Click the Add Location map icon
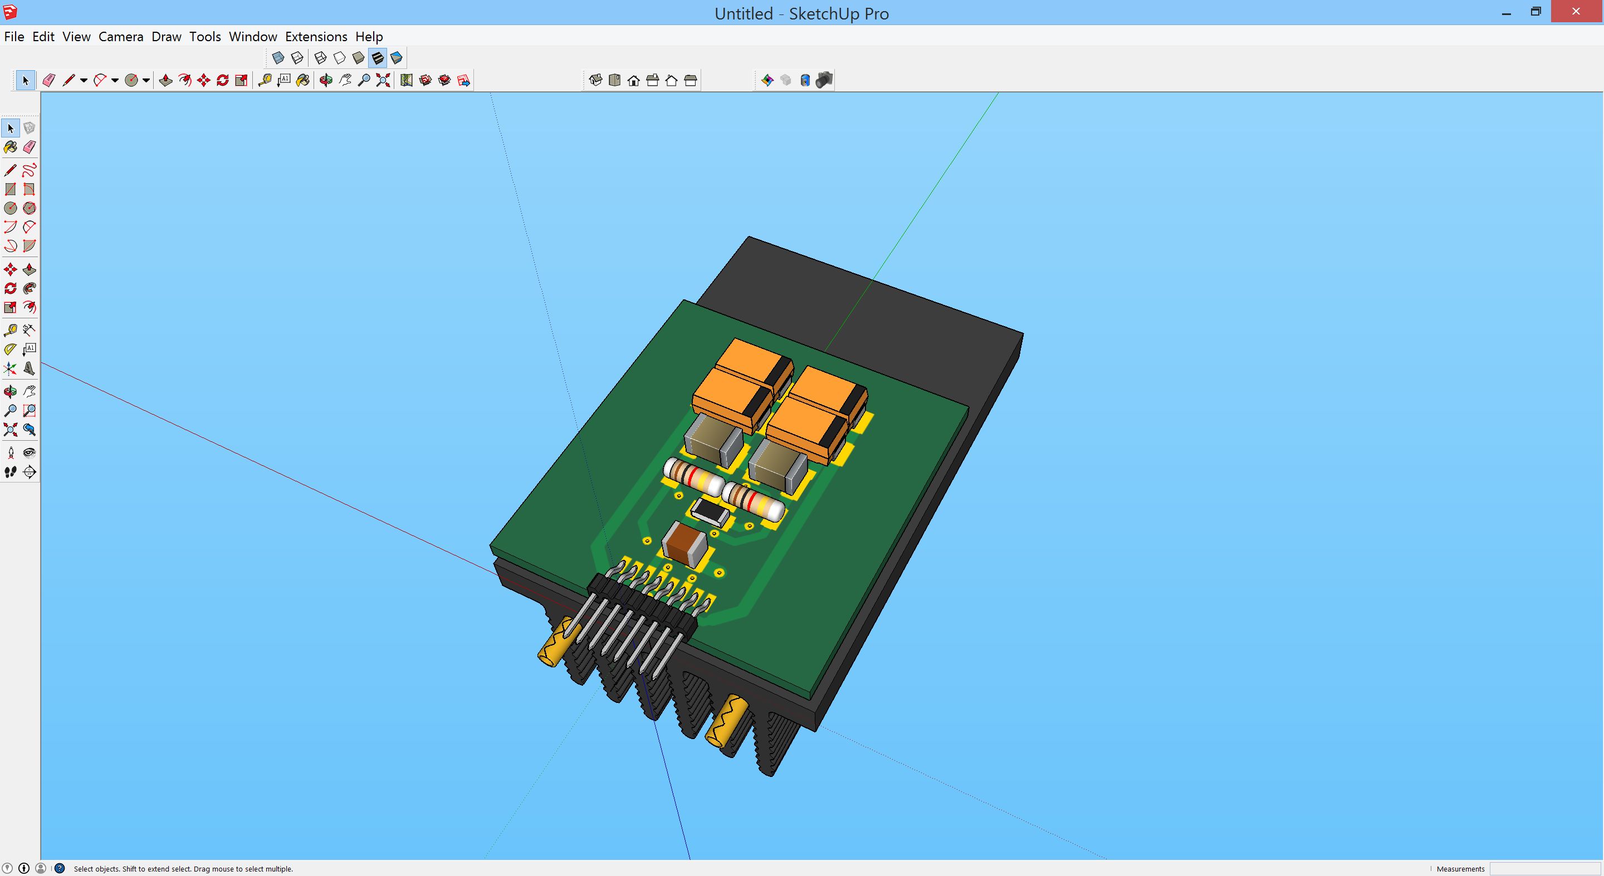 (x=407, y=80)
